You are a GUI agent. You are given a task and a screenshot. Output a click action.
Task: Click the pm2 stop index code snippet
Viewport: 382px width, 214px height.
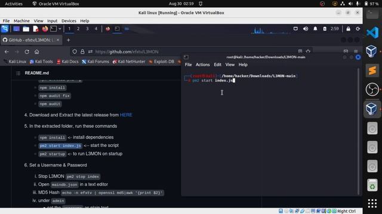(x=83, y=177)
